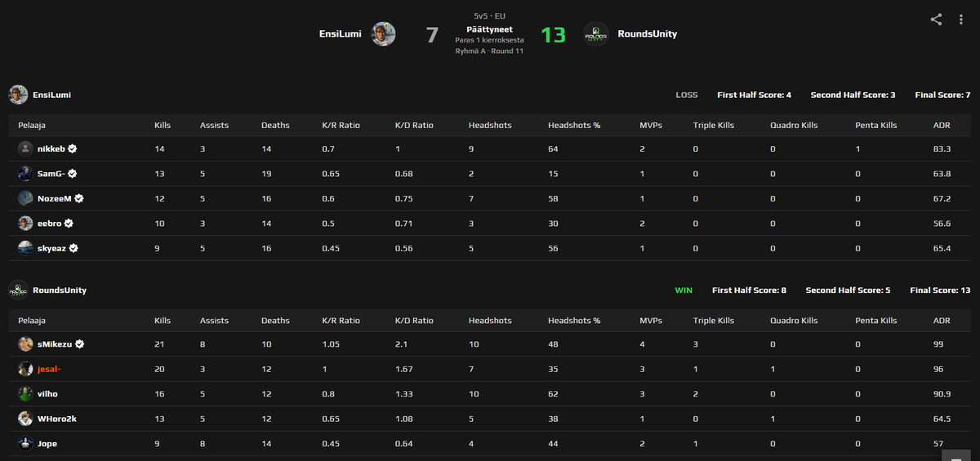The height and width of the screenshot is (461, 980).
Task: Open sMikezu player profile link
Action: click(54, 344)
